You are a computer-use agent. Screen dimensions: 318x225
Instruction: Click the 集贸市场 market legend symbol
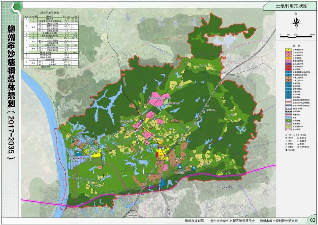298,138
